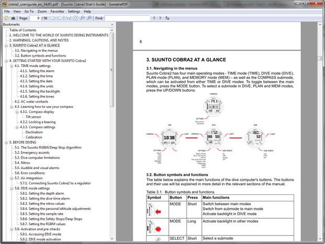Viewport: 325px width, 244px height.
Task: Collapse 4.3.1. Compass display node
Action: click(x=17, y=112)
